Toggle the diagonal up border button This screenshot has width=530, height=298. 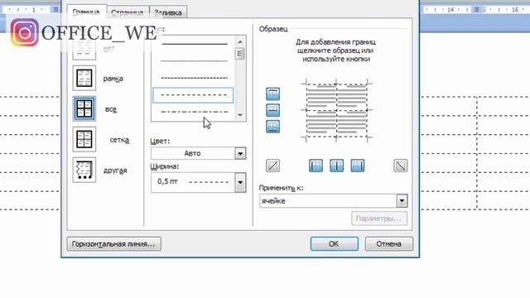pyautogui.click(x=272, y=166)
